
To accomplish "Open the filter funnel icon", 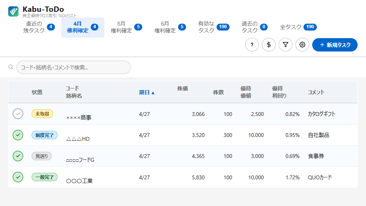I will pyautogui.click(x=286, y=45).
